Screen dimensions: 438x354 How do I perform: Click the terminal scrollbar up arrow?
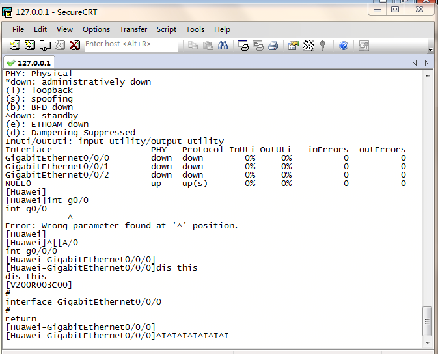(428, 75)
